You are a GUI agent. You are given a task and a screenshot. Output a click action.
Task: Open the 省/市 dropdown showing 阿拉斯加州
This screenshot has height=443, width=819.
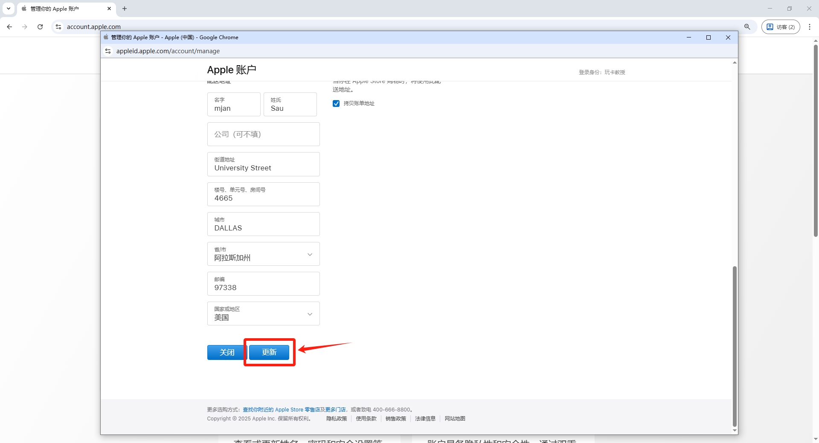point(264,254)
